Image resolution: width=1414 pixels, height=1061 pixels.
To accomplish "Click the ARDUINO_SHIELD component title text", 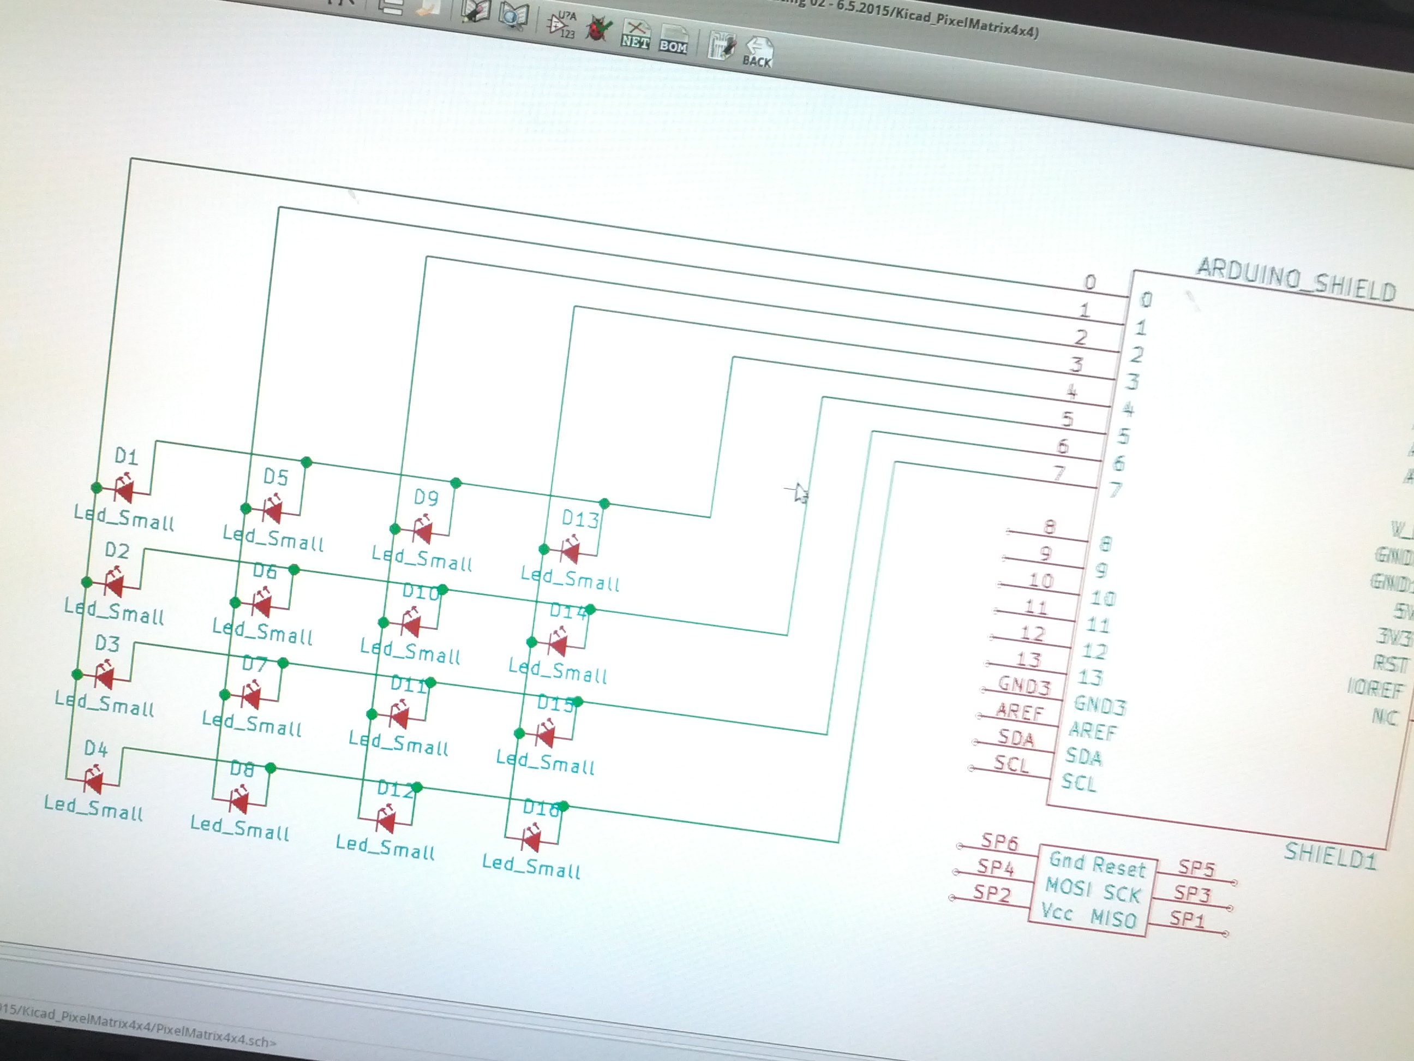I will 1295,279.
